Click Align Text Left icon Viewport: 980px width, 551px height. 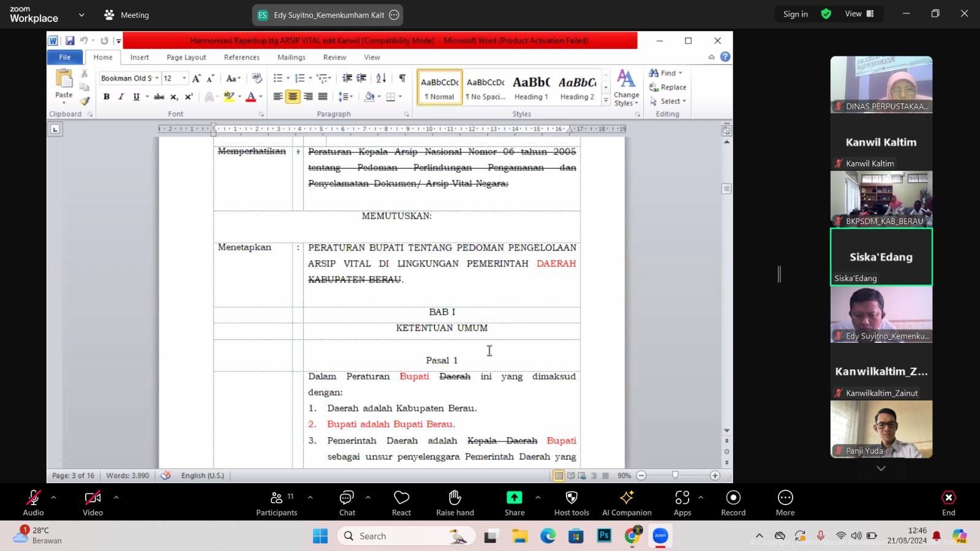tap(278, 97)
